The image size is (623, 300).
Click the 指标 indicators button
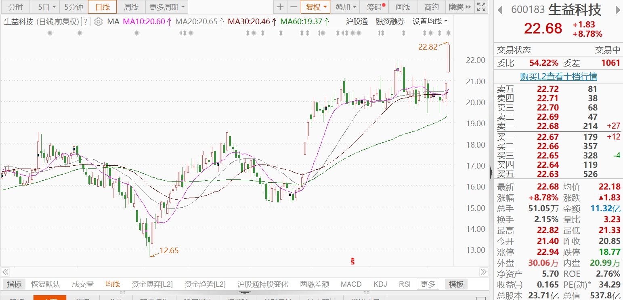pyautogui.click(x=14, y=284)
